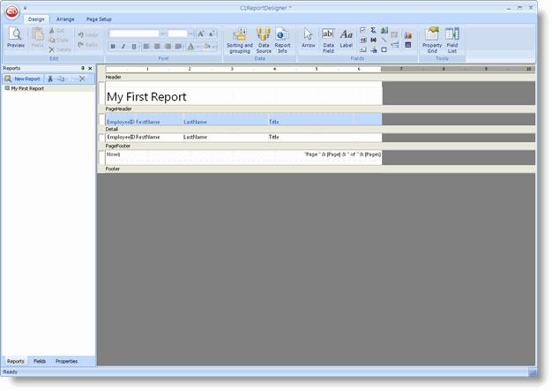Open Sorting and grouping dialog
The height and width of the screenshot is (391, 552).
(239, 41)
